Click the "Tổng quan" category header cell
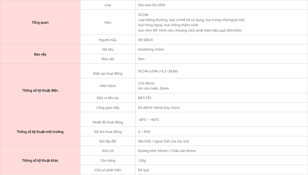 point(40,22)
